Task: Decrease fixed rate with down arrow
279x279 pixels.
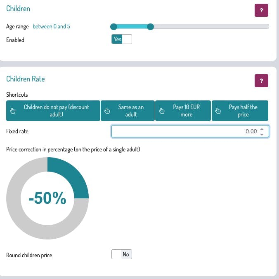Action: [262, 134]
